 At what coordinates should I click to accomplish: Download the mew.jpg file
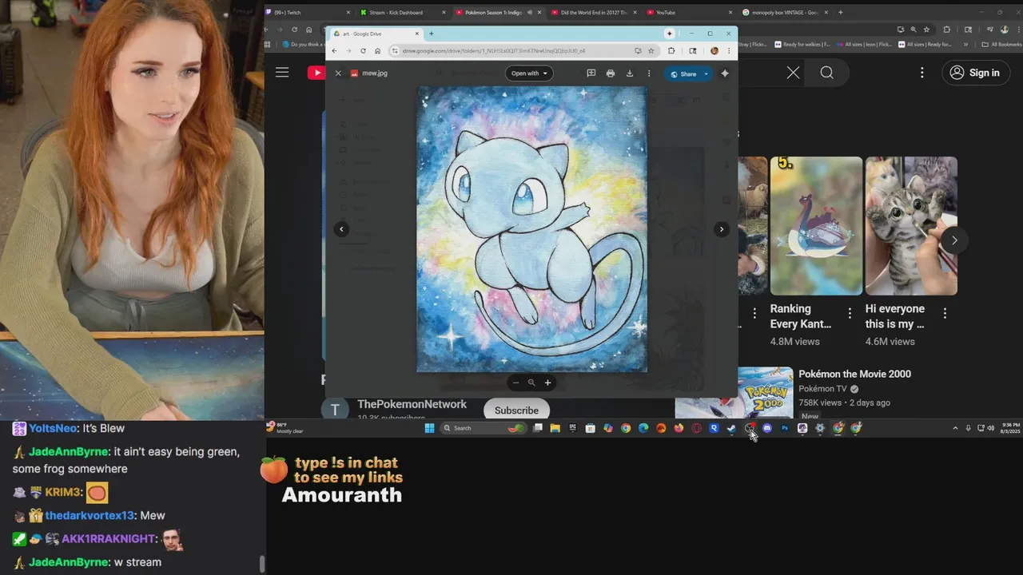coord(630,73)
